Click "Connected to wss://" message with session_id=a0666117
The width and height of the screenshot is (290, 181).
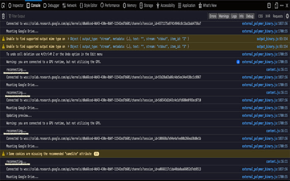[x=104, y=169]
